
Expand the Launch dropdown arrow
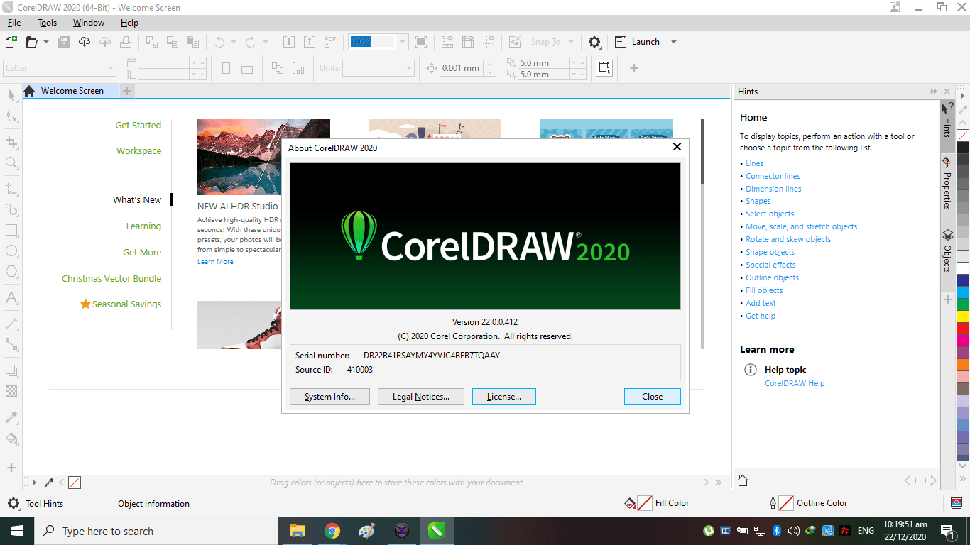(x=674, y=42)
